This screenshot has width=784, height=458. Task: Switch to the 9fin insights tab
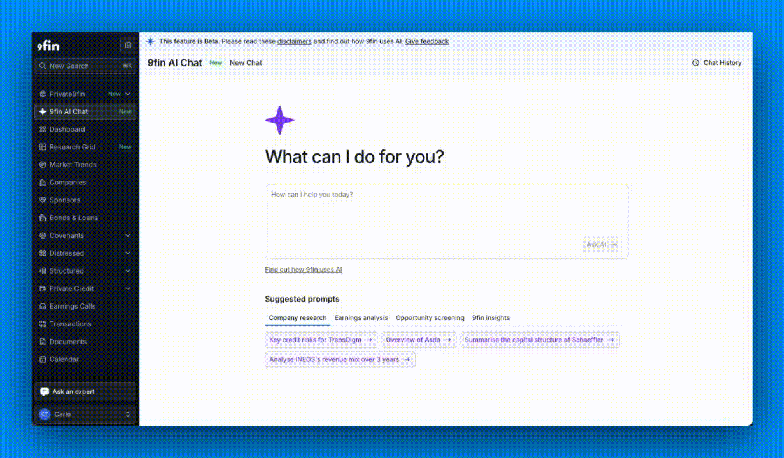(x=491, y=318)
